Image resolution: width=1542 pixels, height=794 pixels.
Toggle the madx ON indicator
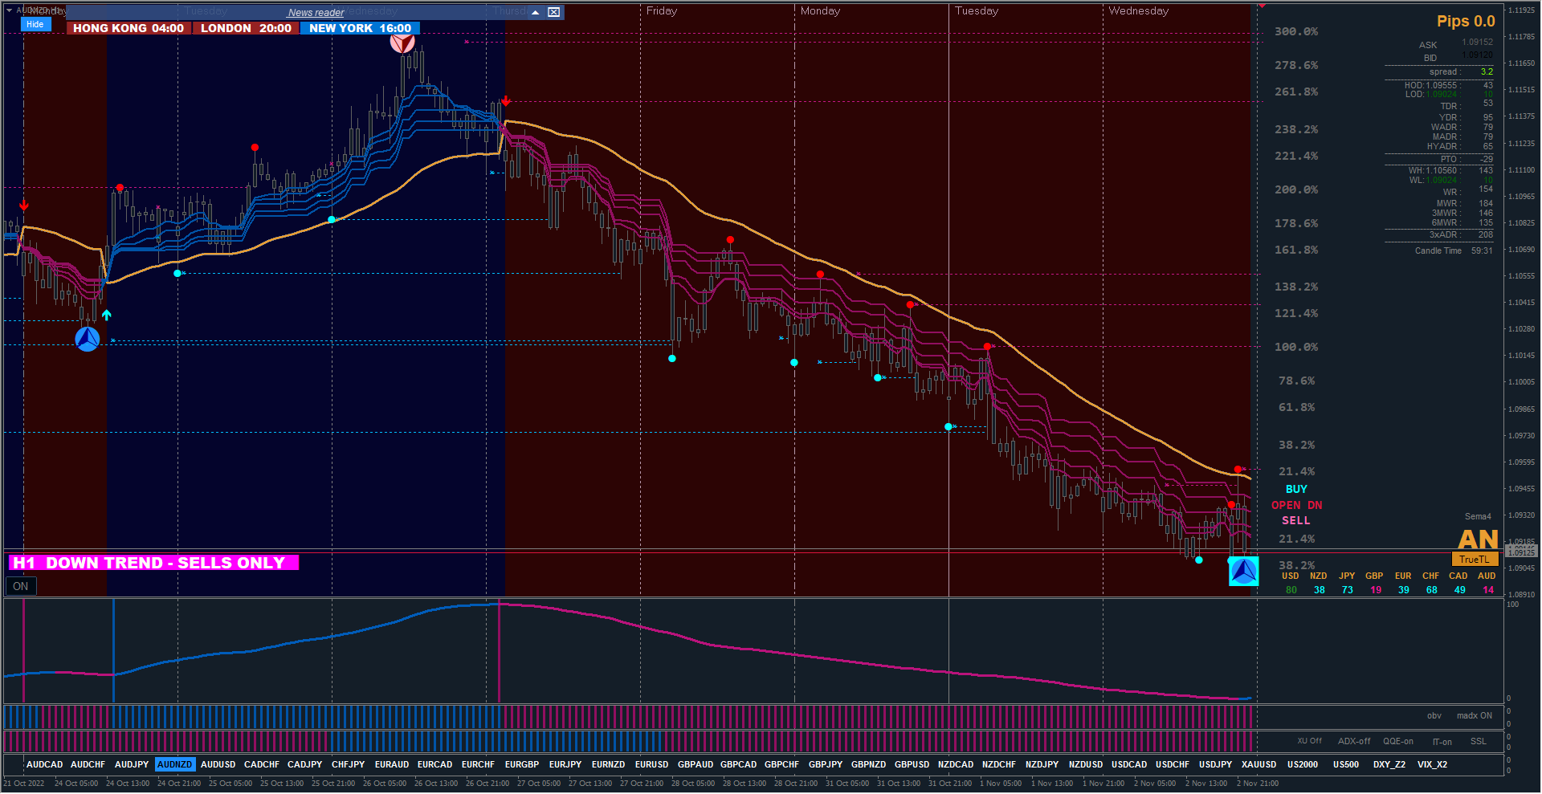pos(1475,715)
